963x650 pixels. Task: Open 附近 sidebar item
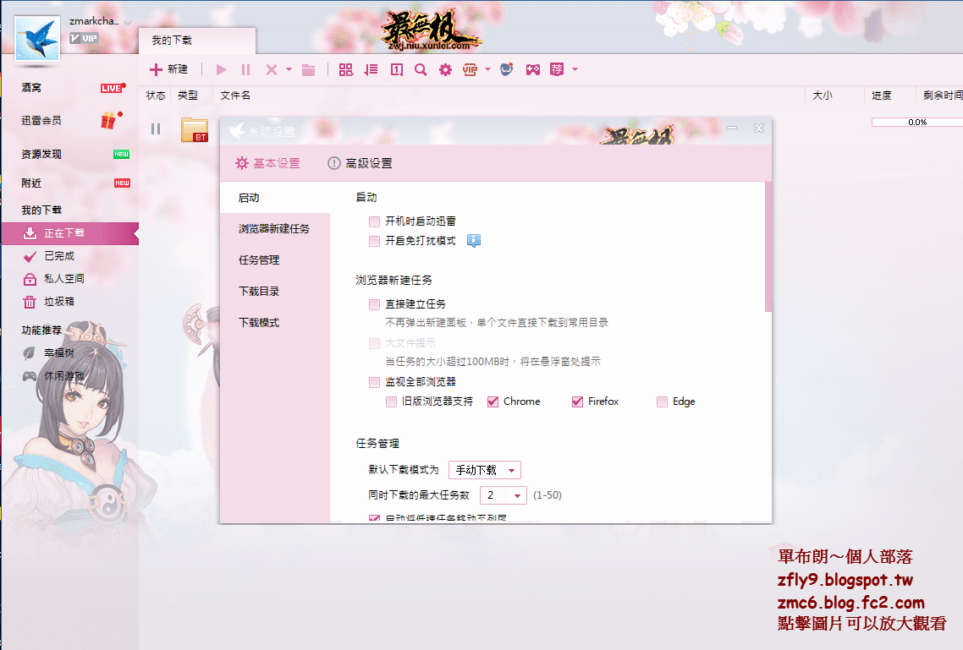click(31, 183)
